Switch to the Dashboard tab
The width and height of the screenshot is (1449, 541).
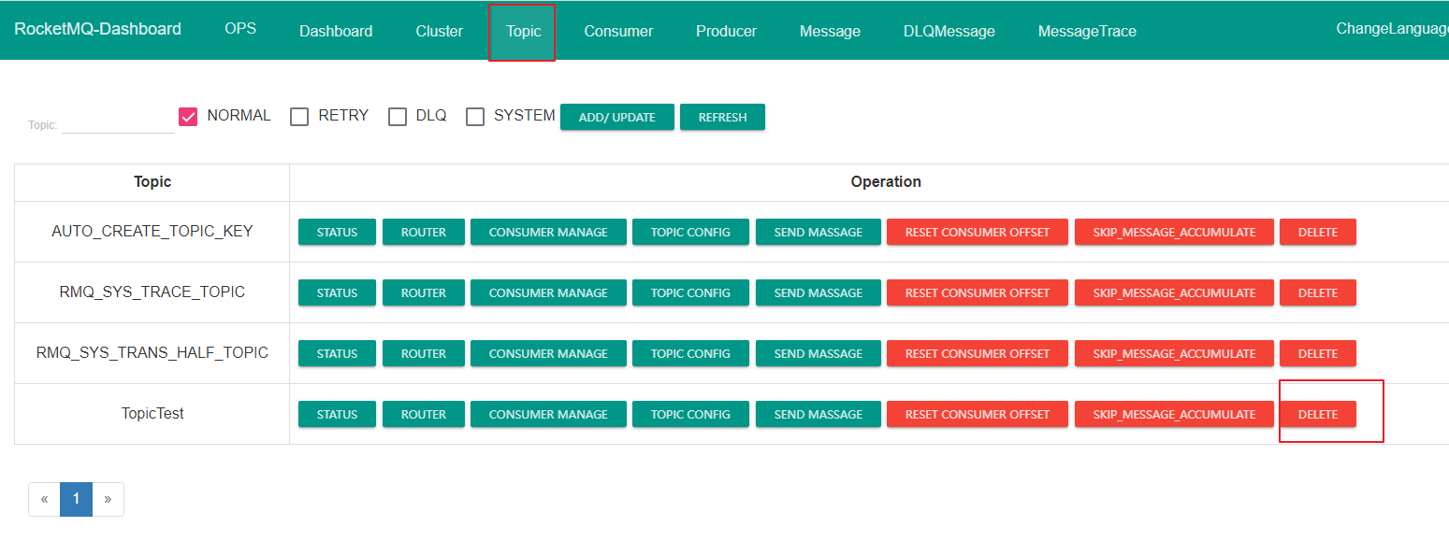click(336, 31)
